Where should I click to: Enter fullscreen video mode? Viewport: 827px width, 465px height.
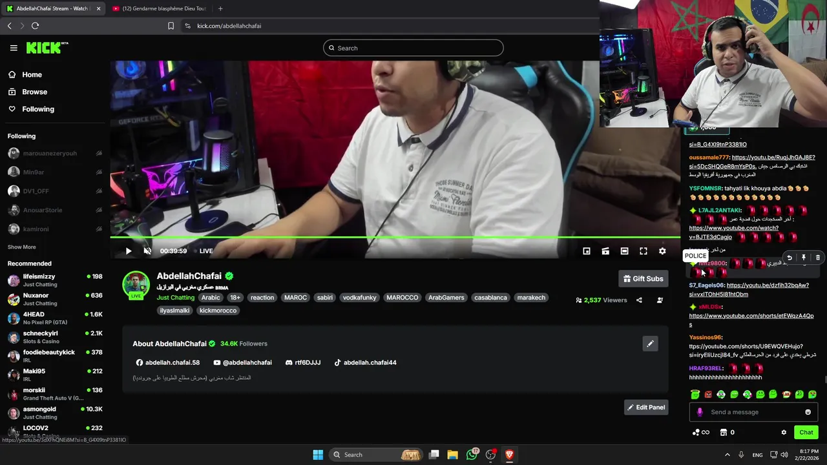point(644,251)
